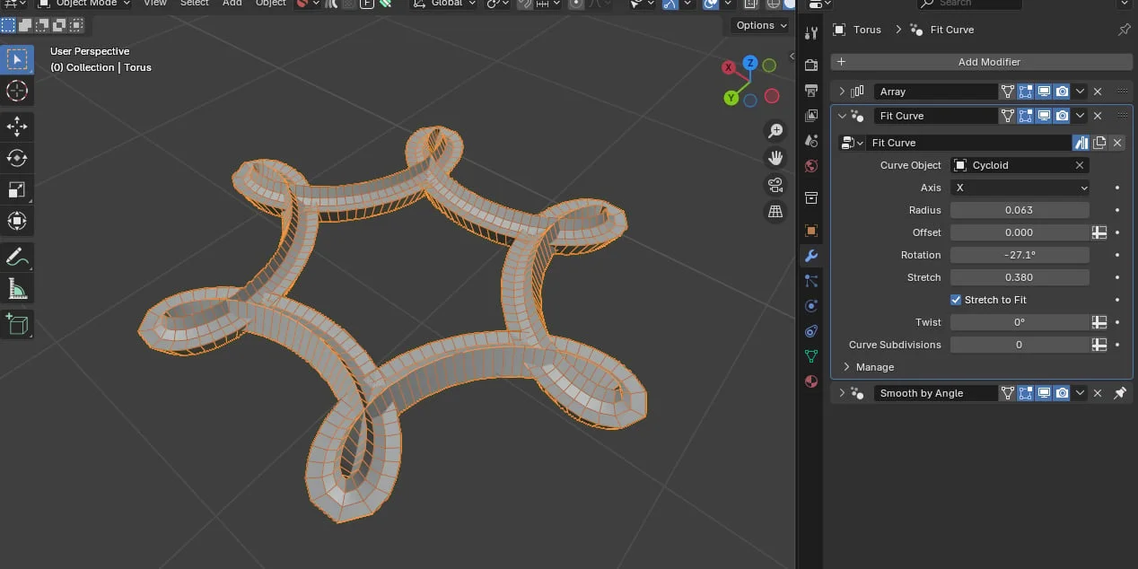Screen dimensions: 1138x569
Task: Open the Axis dropdown in Fit Curve
Action: point(1020,187)
